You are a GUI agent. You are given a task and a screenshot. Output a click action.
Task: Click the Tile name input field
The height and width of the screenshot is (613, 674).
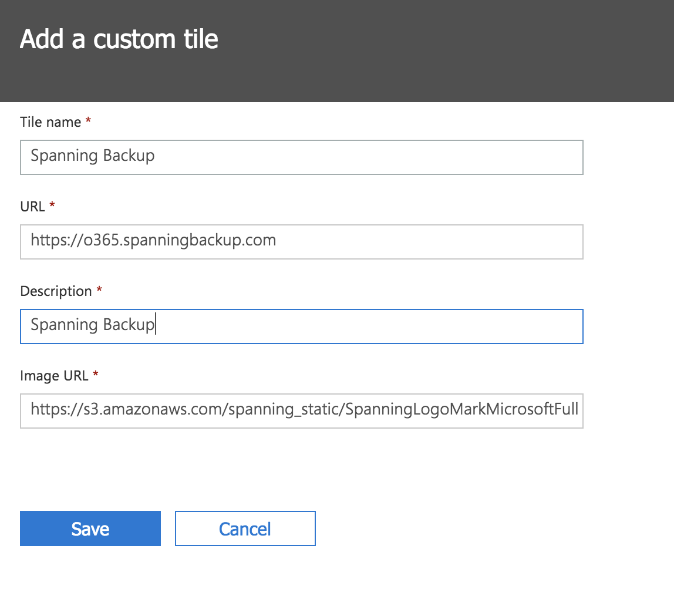pos(301,157)
